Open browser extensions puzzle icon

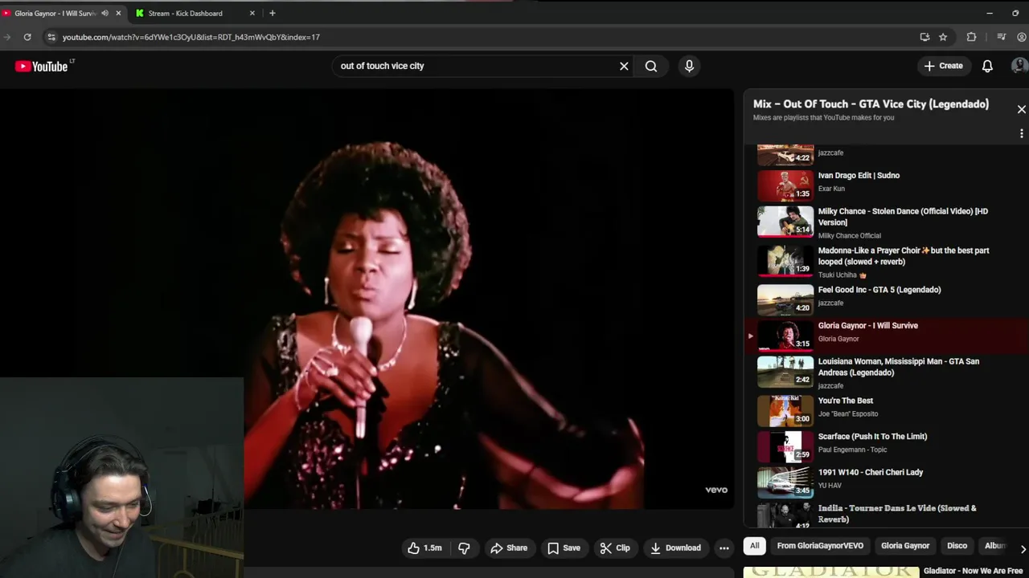pos(971,37)
